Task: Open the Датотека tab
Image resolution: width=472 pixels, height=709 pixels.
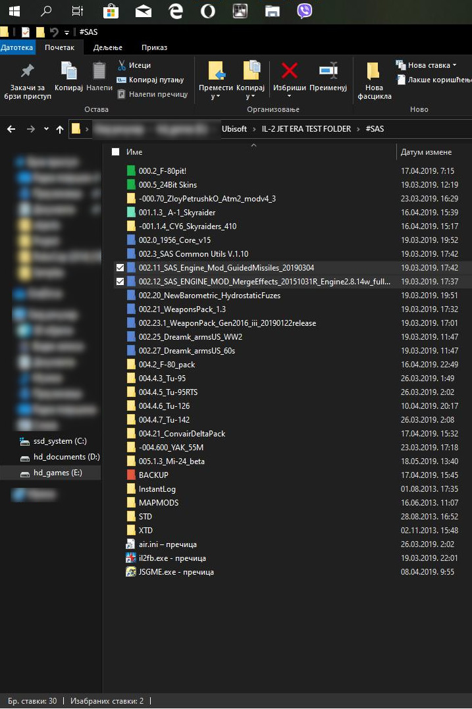Action: click(x=16, y=47)
